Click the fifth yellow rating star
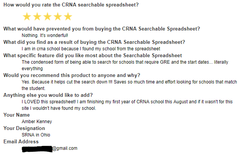The height and width of the screenshot is (154, 242). point(68,16)
